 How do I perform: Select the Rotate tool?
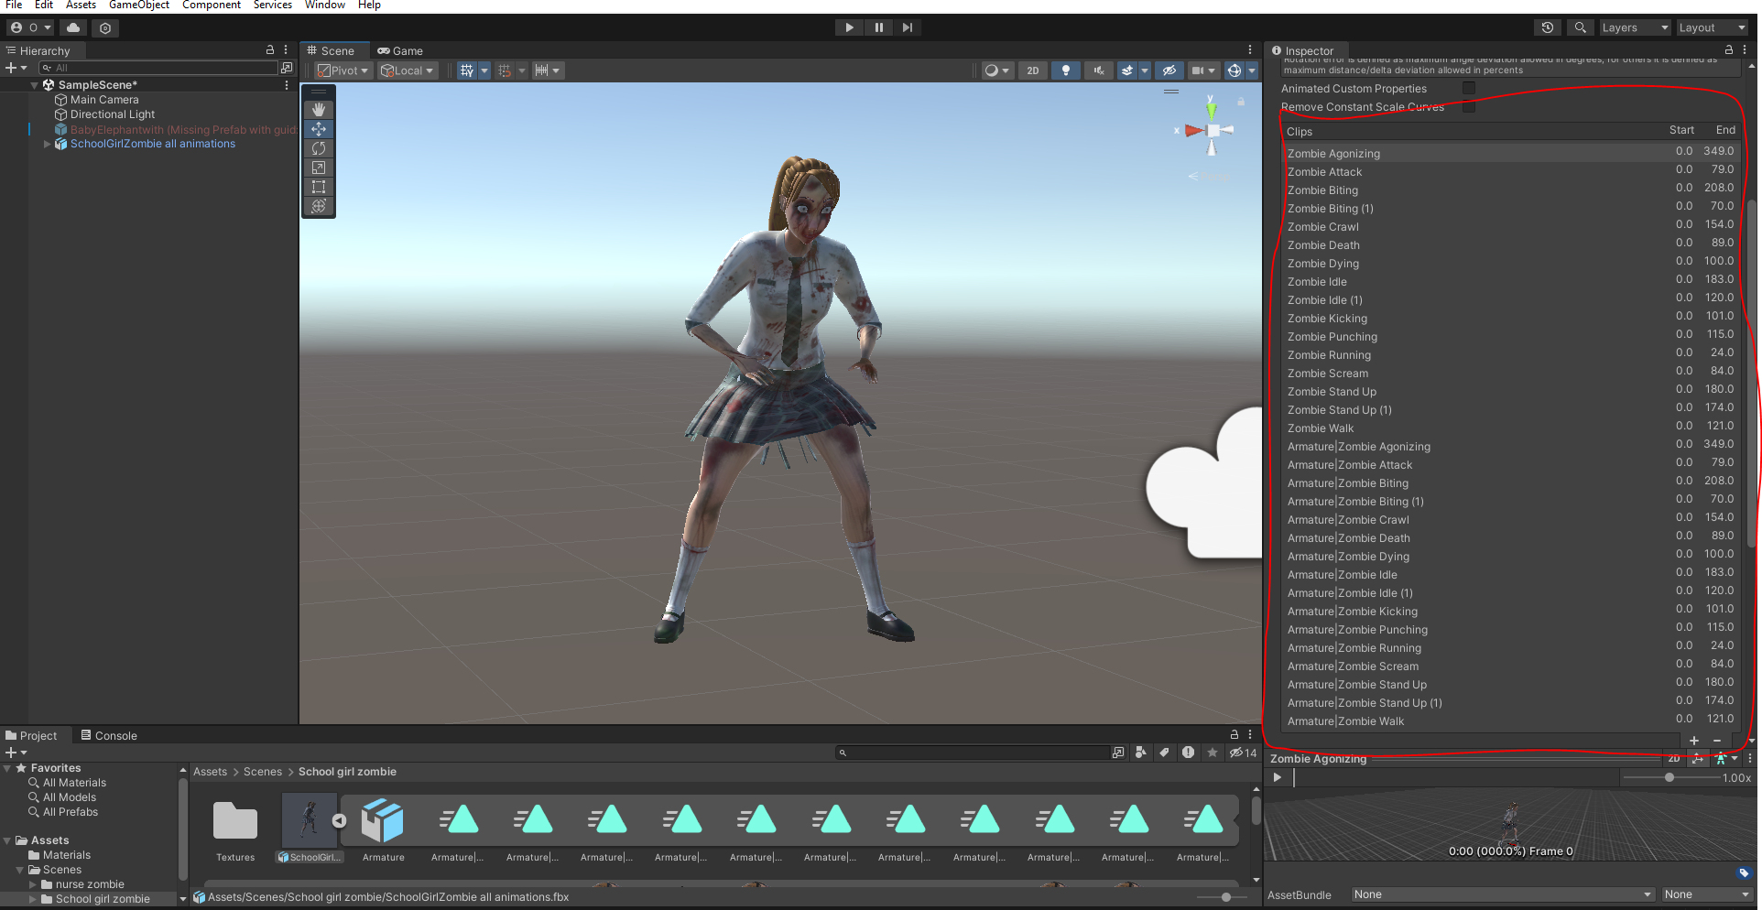click(x=319, y=148)
